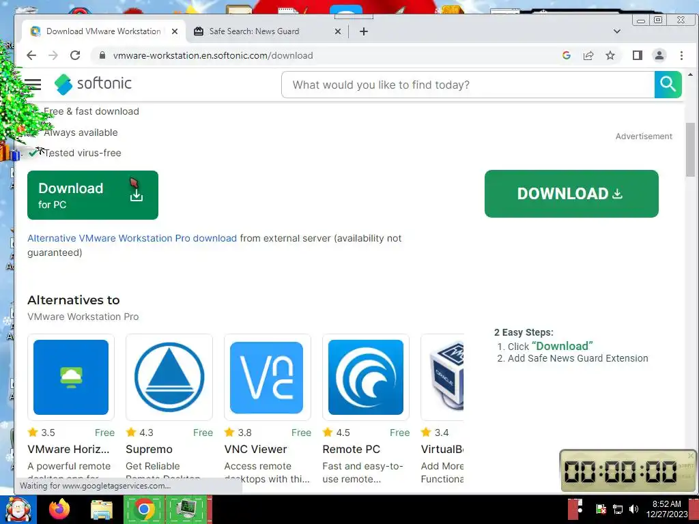The width and height of the screenshot is (699, 524).
Task: Open the Santa start menu button
Action: pyautogui.click(x=18, y=510)
